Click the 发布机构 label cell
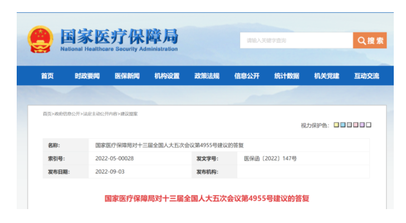406x223 pixels. pos(214,172)
